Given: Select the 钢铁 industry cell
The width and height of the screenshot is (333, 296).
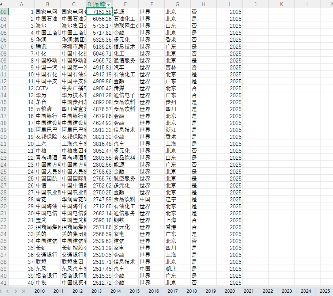Looking at the screenshot, I should pyautogui.click(x=126, y=220).
